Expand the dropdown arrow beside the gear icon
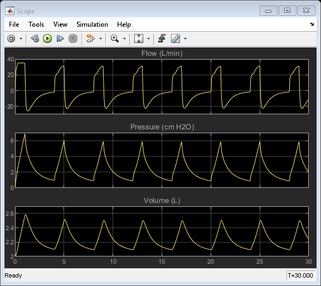Viewport: 321px width, 286px height. (x=21, y=38)
